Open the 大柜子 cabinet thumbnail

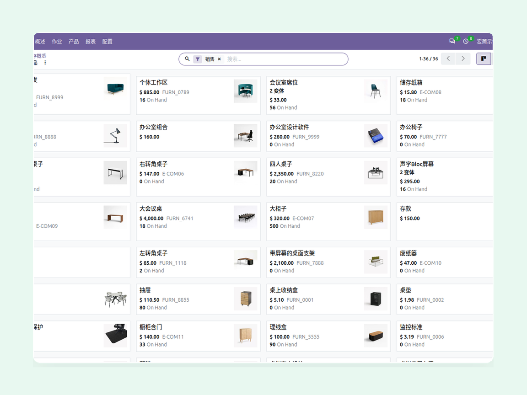coord(376,217)
